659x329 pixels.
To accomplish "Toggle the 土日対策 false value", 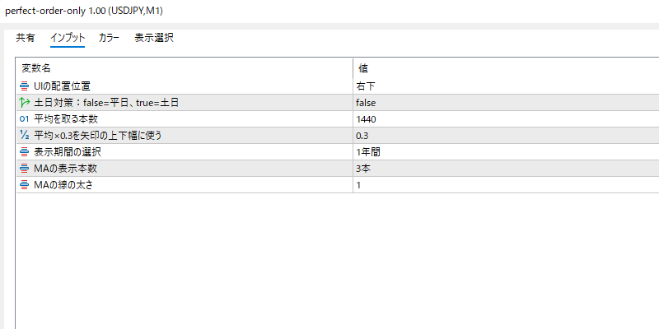I will coord(366,102).
